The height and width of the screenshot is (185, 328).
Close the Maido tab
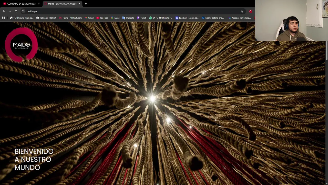79,4
